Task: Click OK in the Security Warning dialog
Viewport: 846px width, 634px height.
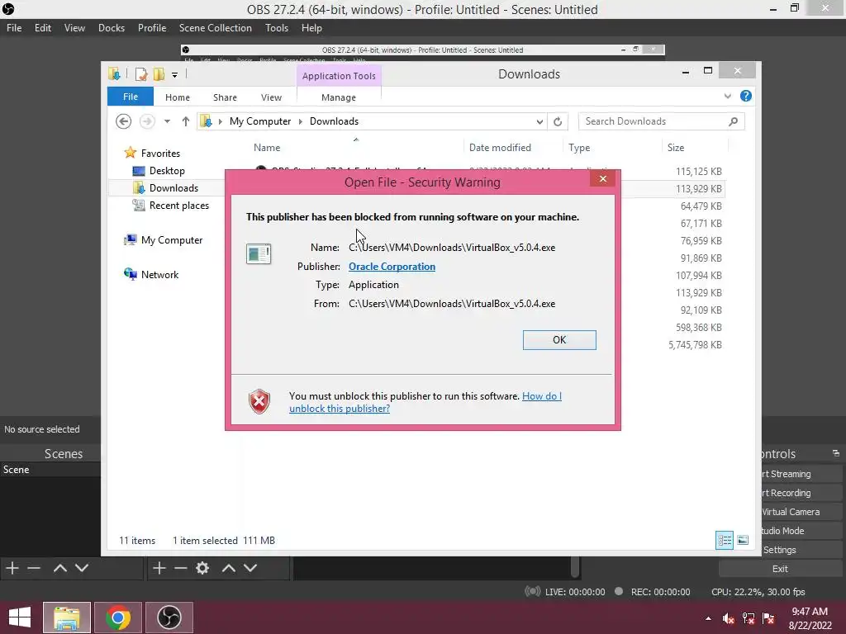Action: pyautogui.click(x=559, y=339)
